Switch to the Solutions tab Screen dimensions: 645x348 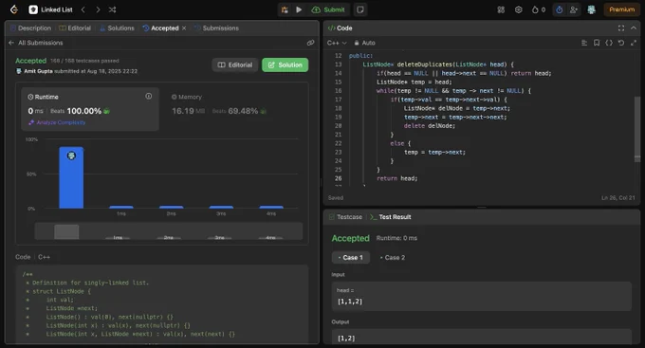tap(118, 27)
